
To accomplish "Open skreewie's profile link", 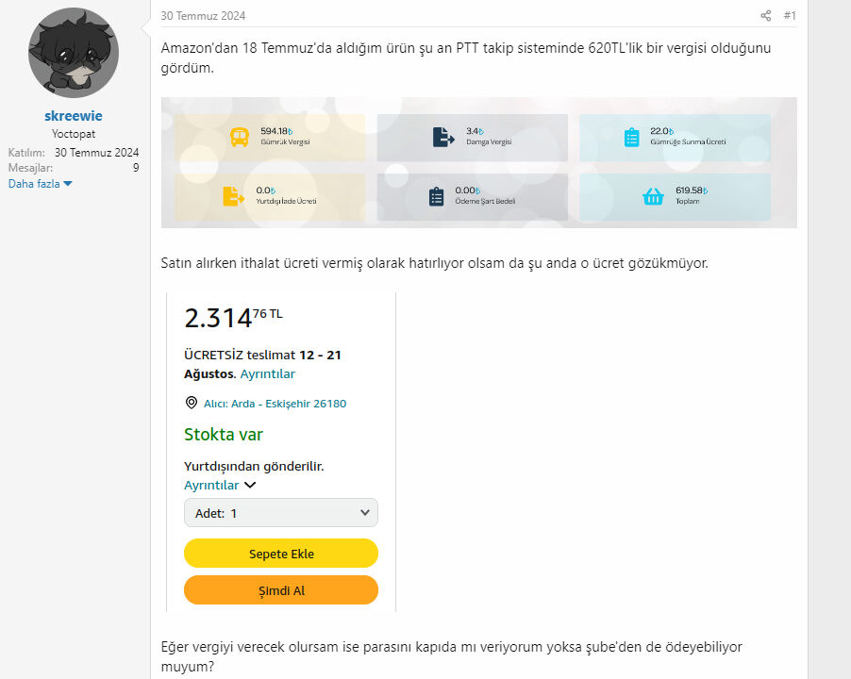I will (x=73, y=115).
